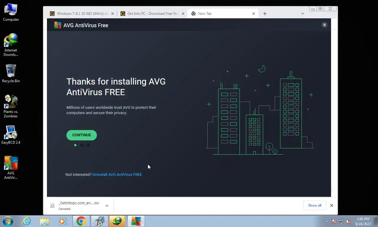Screen dimensions: 378x227
Task: Select the AVG AntiVirus desktop shortcut
Action: [11, 168]
